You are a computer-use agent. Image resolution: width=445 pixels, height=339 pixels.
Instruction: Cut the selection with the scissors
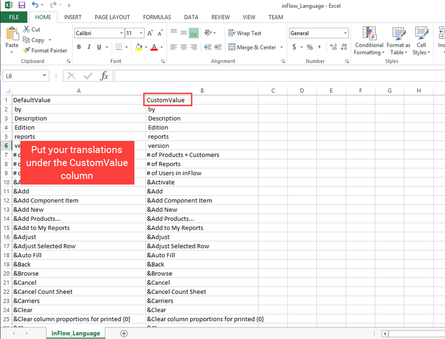pos(32,29)
